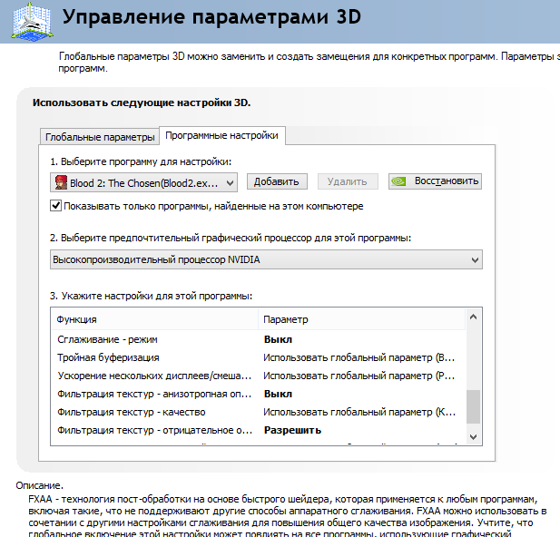
Task: Click parameter value for Фильтрация текстур - качество
Action: [359, 413]
